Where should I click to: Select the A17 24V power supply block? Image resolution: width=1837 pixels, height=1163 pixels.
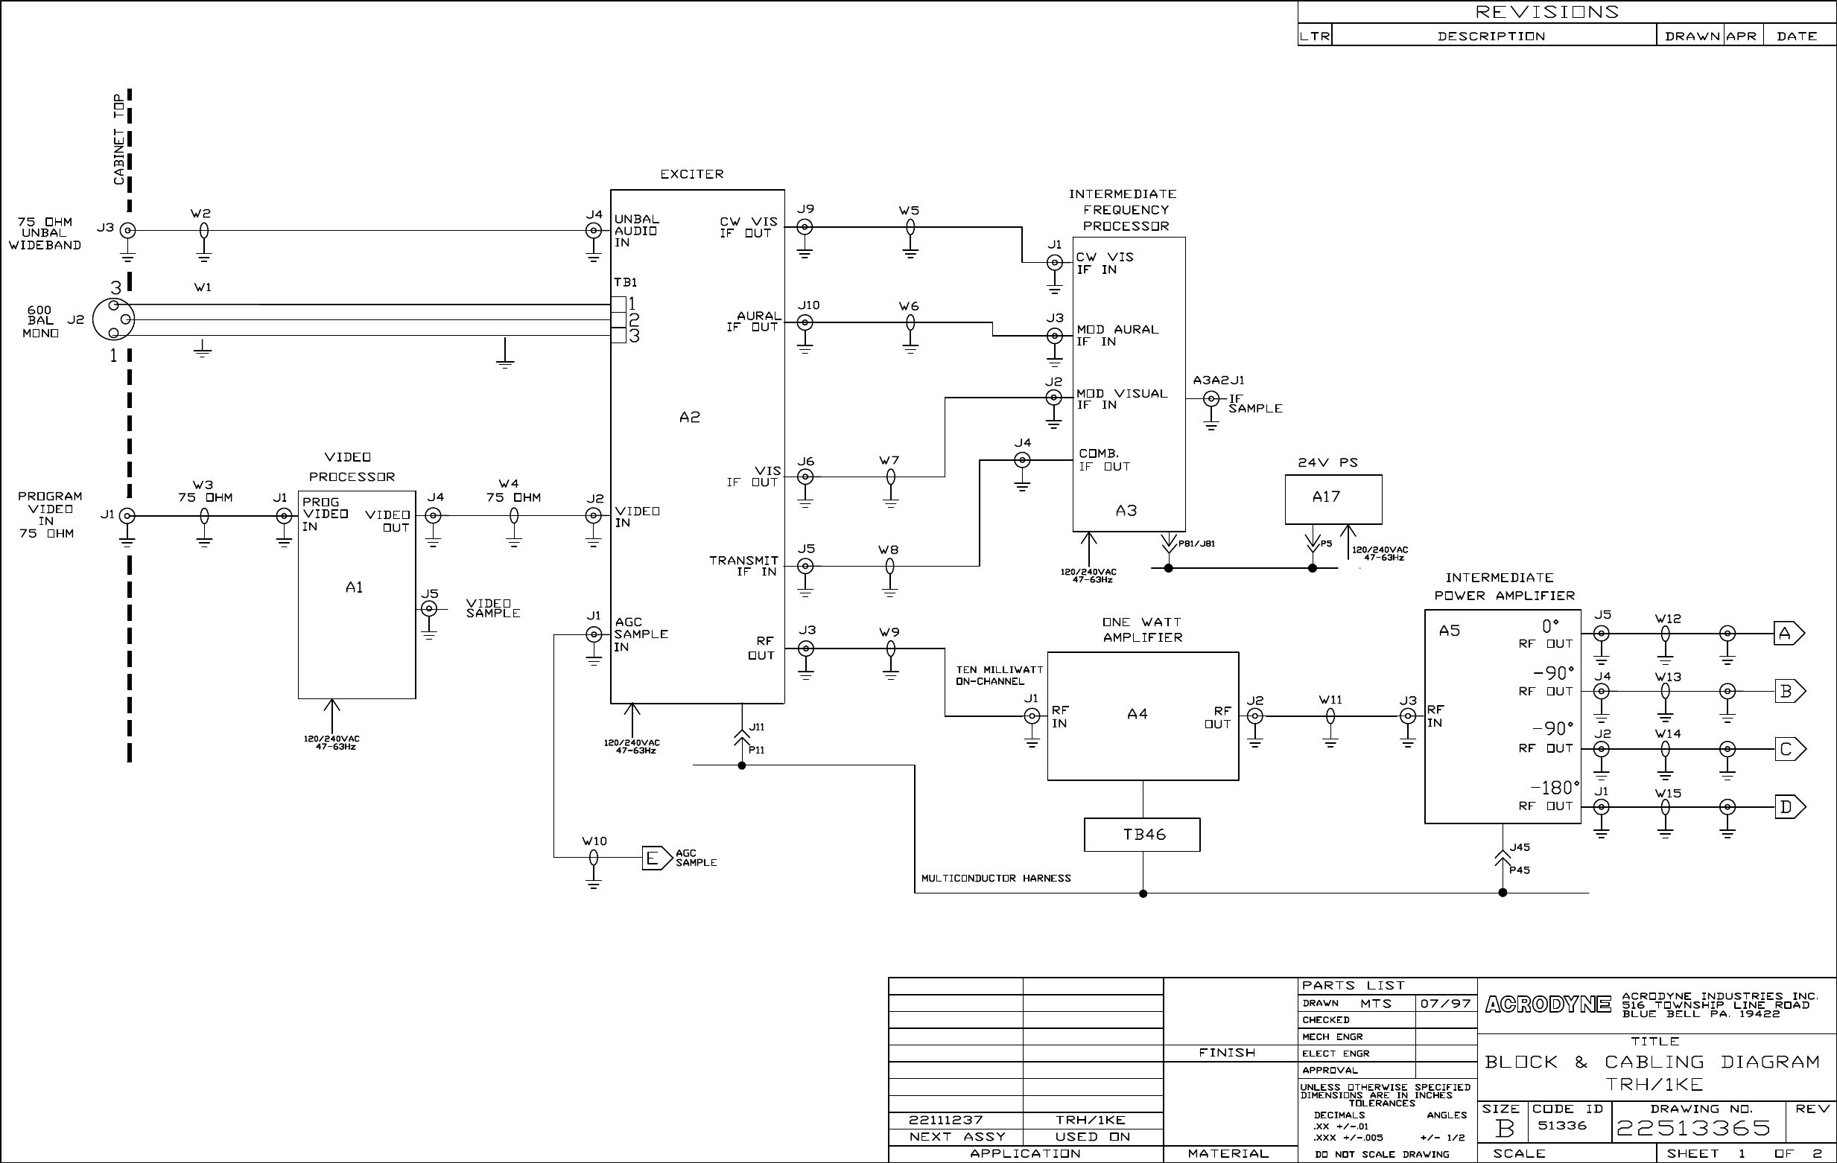pos(1333,499)
